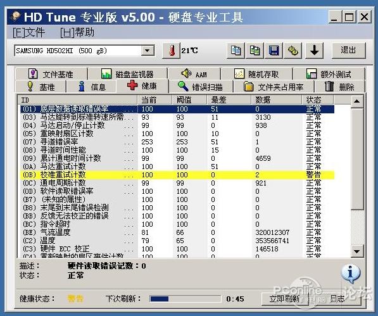Click the list scrollbar down arrow

point(356,251)
